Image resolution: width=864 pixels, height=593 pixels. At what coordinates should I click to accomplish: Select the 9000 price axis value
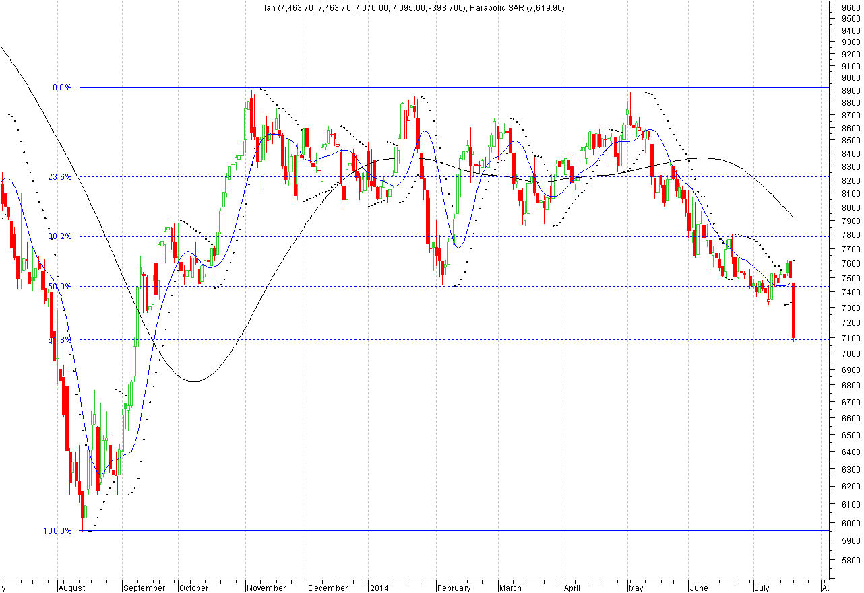851,79
